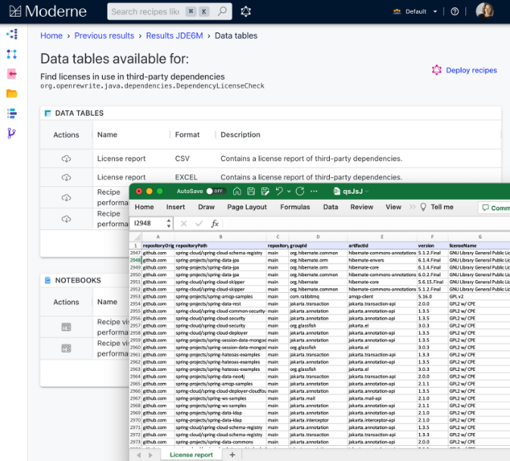Open the View ribbon tab

(393, 207)
